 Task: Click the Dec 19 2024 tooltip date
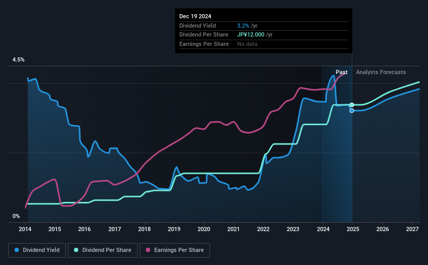[x=195, y=16]
